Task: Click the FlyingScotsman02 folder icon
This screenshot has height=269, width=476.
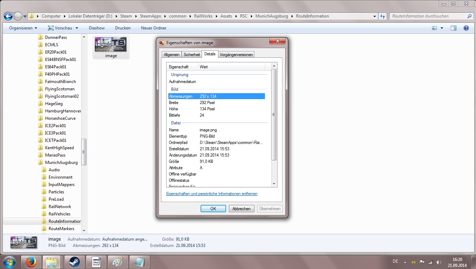Action: 41,96
